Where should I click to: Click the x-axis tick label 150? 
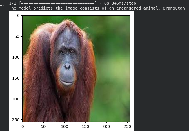85,126
